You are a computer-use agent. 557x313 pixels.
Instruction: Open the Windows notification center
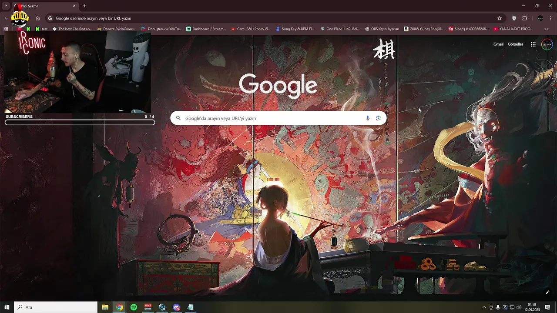pyautogui.click(x=547, y=307)
